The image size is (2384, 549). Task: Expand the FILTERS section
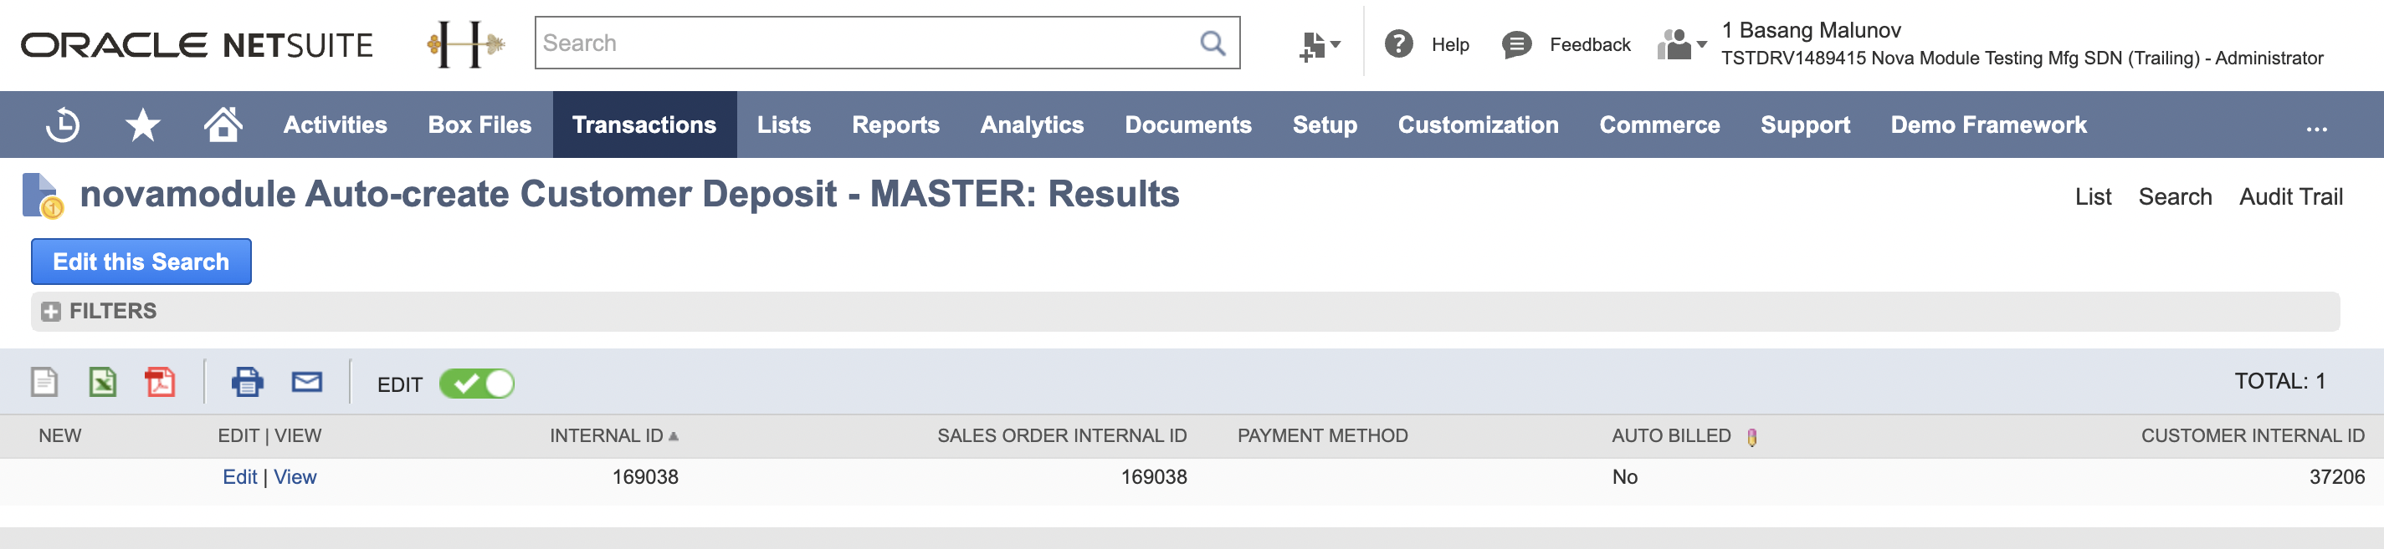point(51,312)
